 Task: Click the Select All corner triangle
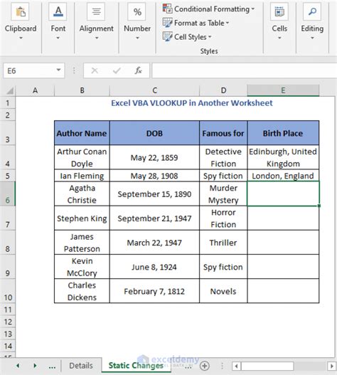tap(9, 90)
